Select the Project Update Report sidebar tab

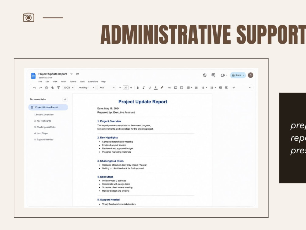[48, 107]
